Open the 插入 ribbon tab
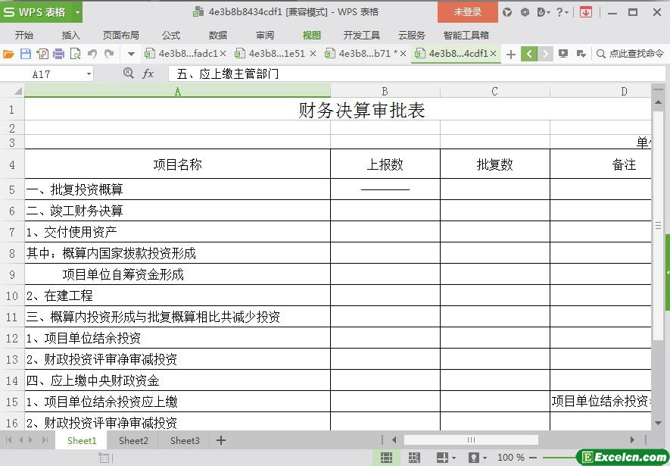Screen dimensions: 670x466 point(70,35)
